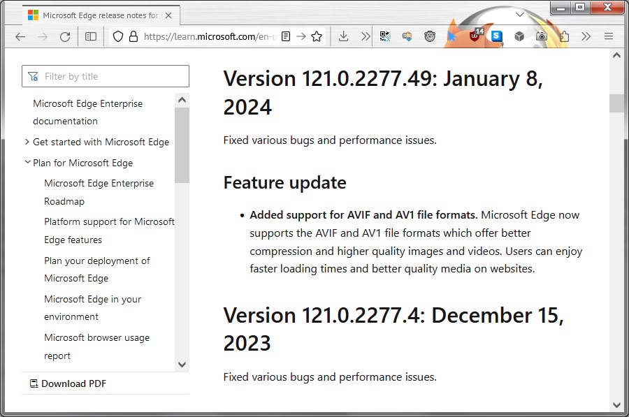This screenshot has height=417, width=629.
Task: Focus the Filter by title box
Action: [x=106, y=76]
